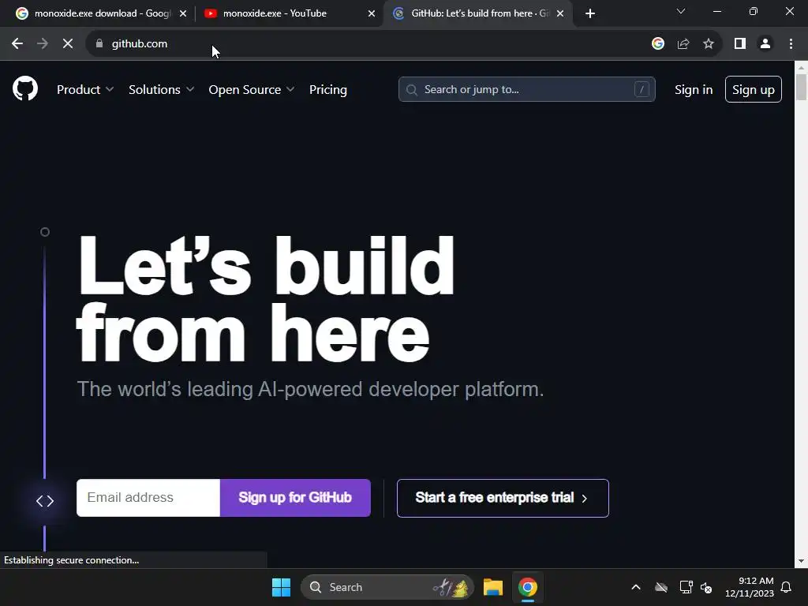This screenshot has width=808, height=606.
Task: Click Chrome icon in taskbar
Action: (x=528, y=587)
